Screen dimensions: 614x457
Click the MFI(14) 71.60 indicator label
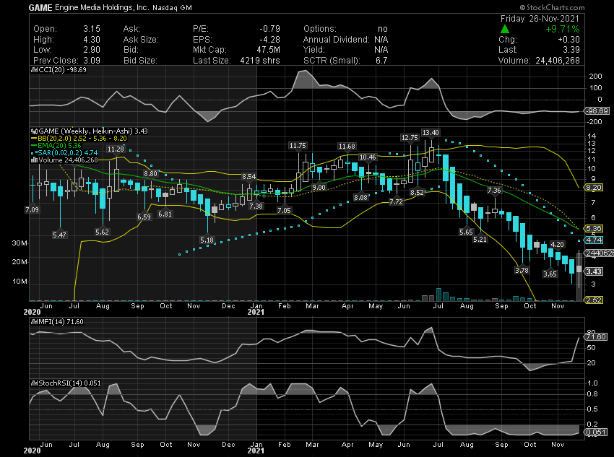click(61, 322)
